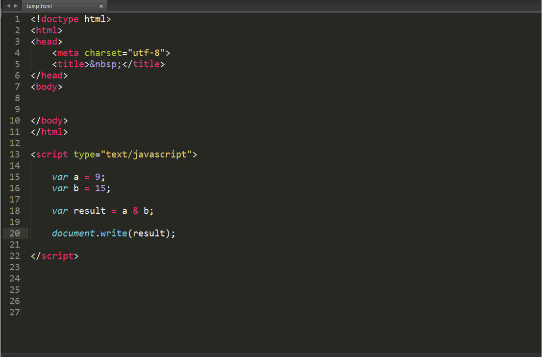542x357 pixels.
Task: Click the &nbsp; entity inside the title
Action: 106,64
